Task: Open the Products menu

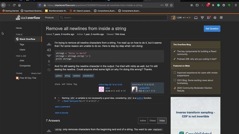Action: (49, 18)
